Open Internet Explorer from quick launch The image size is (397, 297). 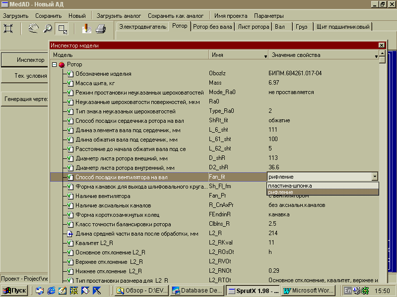(51, 291)
